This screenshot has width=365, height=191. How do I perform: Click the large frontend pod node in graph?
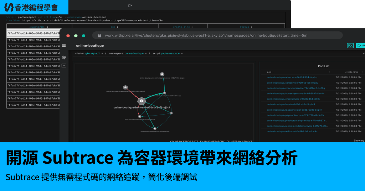[142, 101]
